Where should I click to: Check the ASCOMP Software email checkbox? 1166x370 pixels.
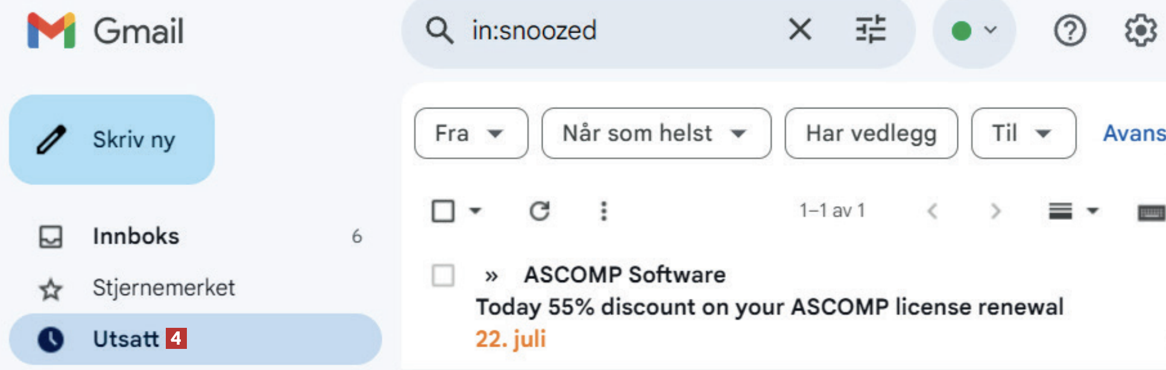click(443, 275)
